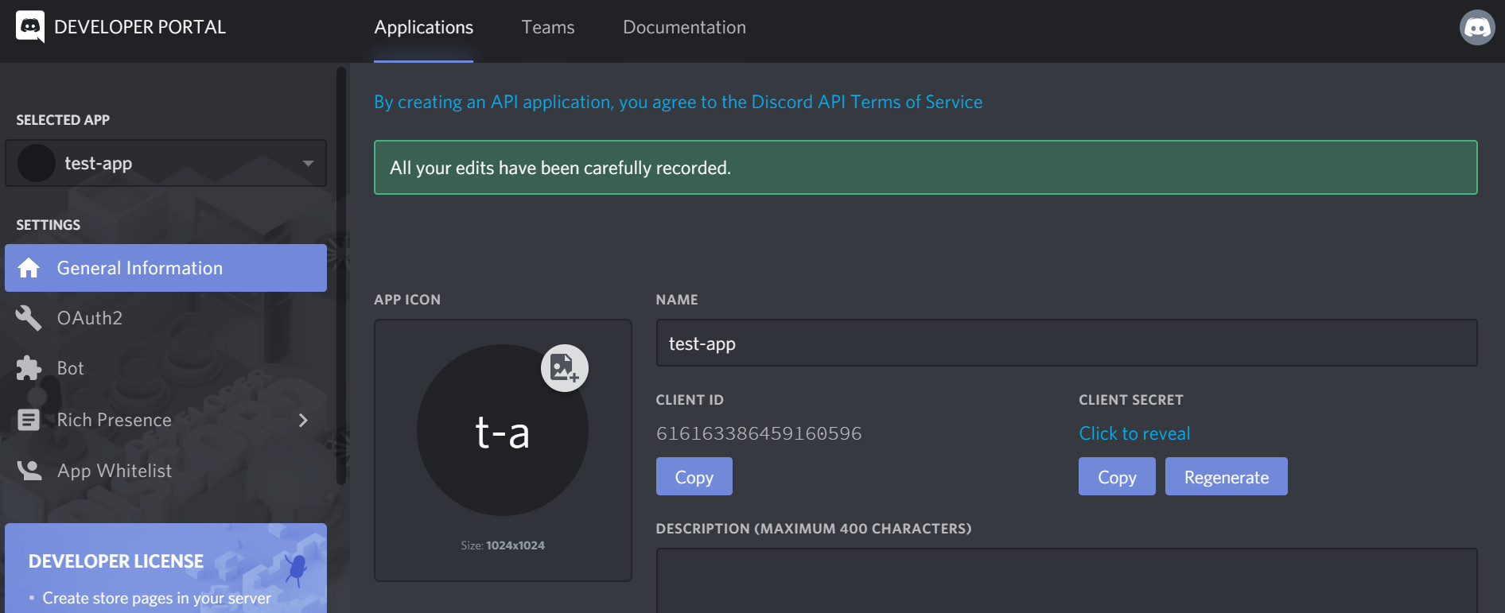Open the Teams tab

pos(548,28)
